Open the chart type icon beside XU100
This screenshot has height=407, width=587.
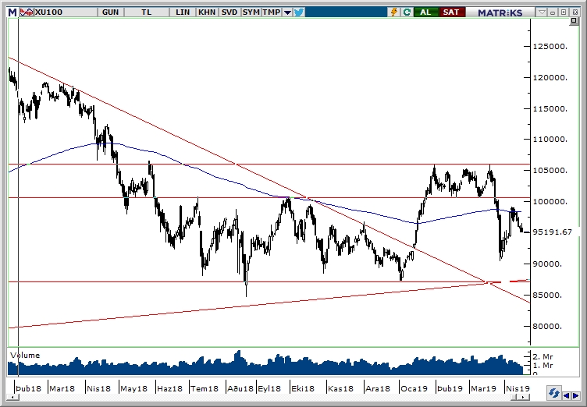coord(27,12)
